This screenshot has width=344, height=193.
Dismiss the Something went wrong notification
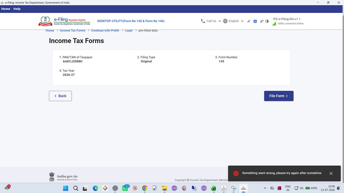pyautogui.click(x=331, y=173)
